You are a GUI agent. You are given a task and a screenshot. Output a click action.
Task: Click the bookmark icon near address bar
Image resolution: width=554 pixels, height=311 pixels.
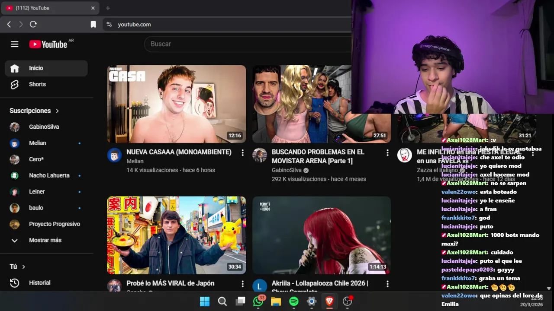[x=93, y=25]
